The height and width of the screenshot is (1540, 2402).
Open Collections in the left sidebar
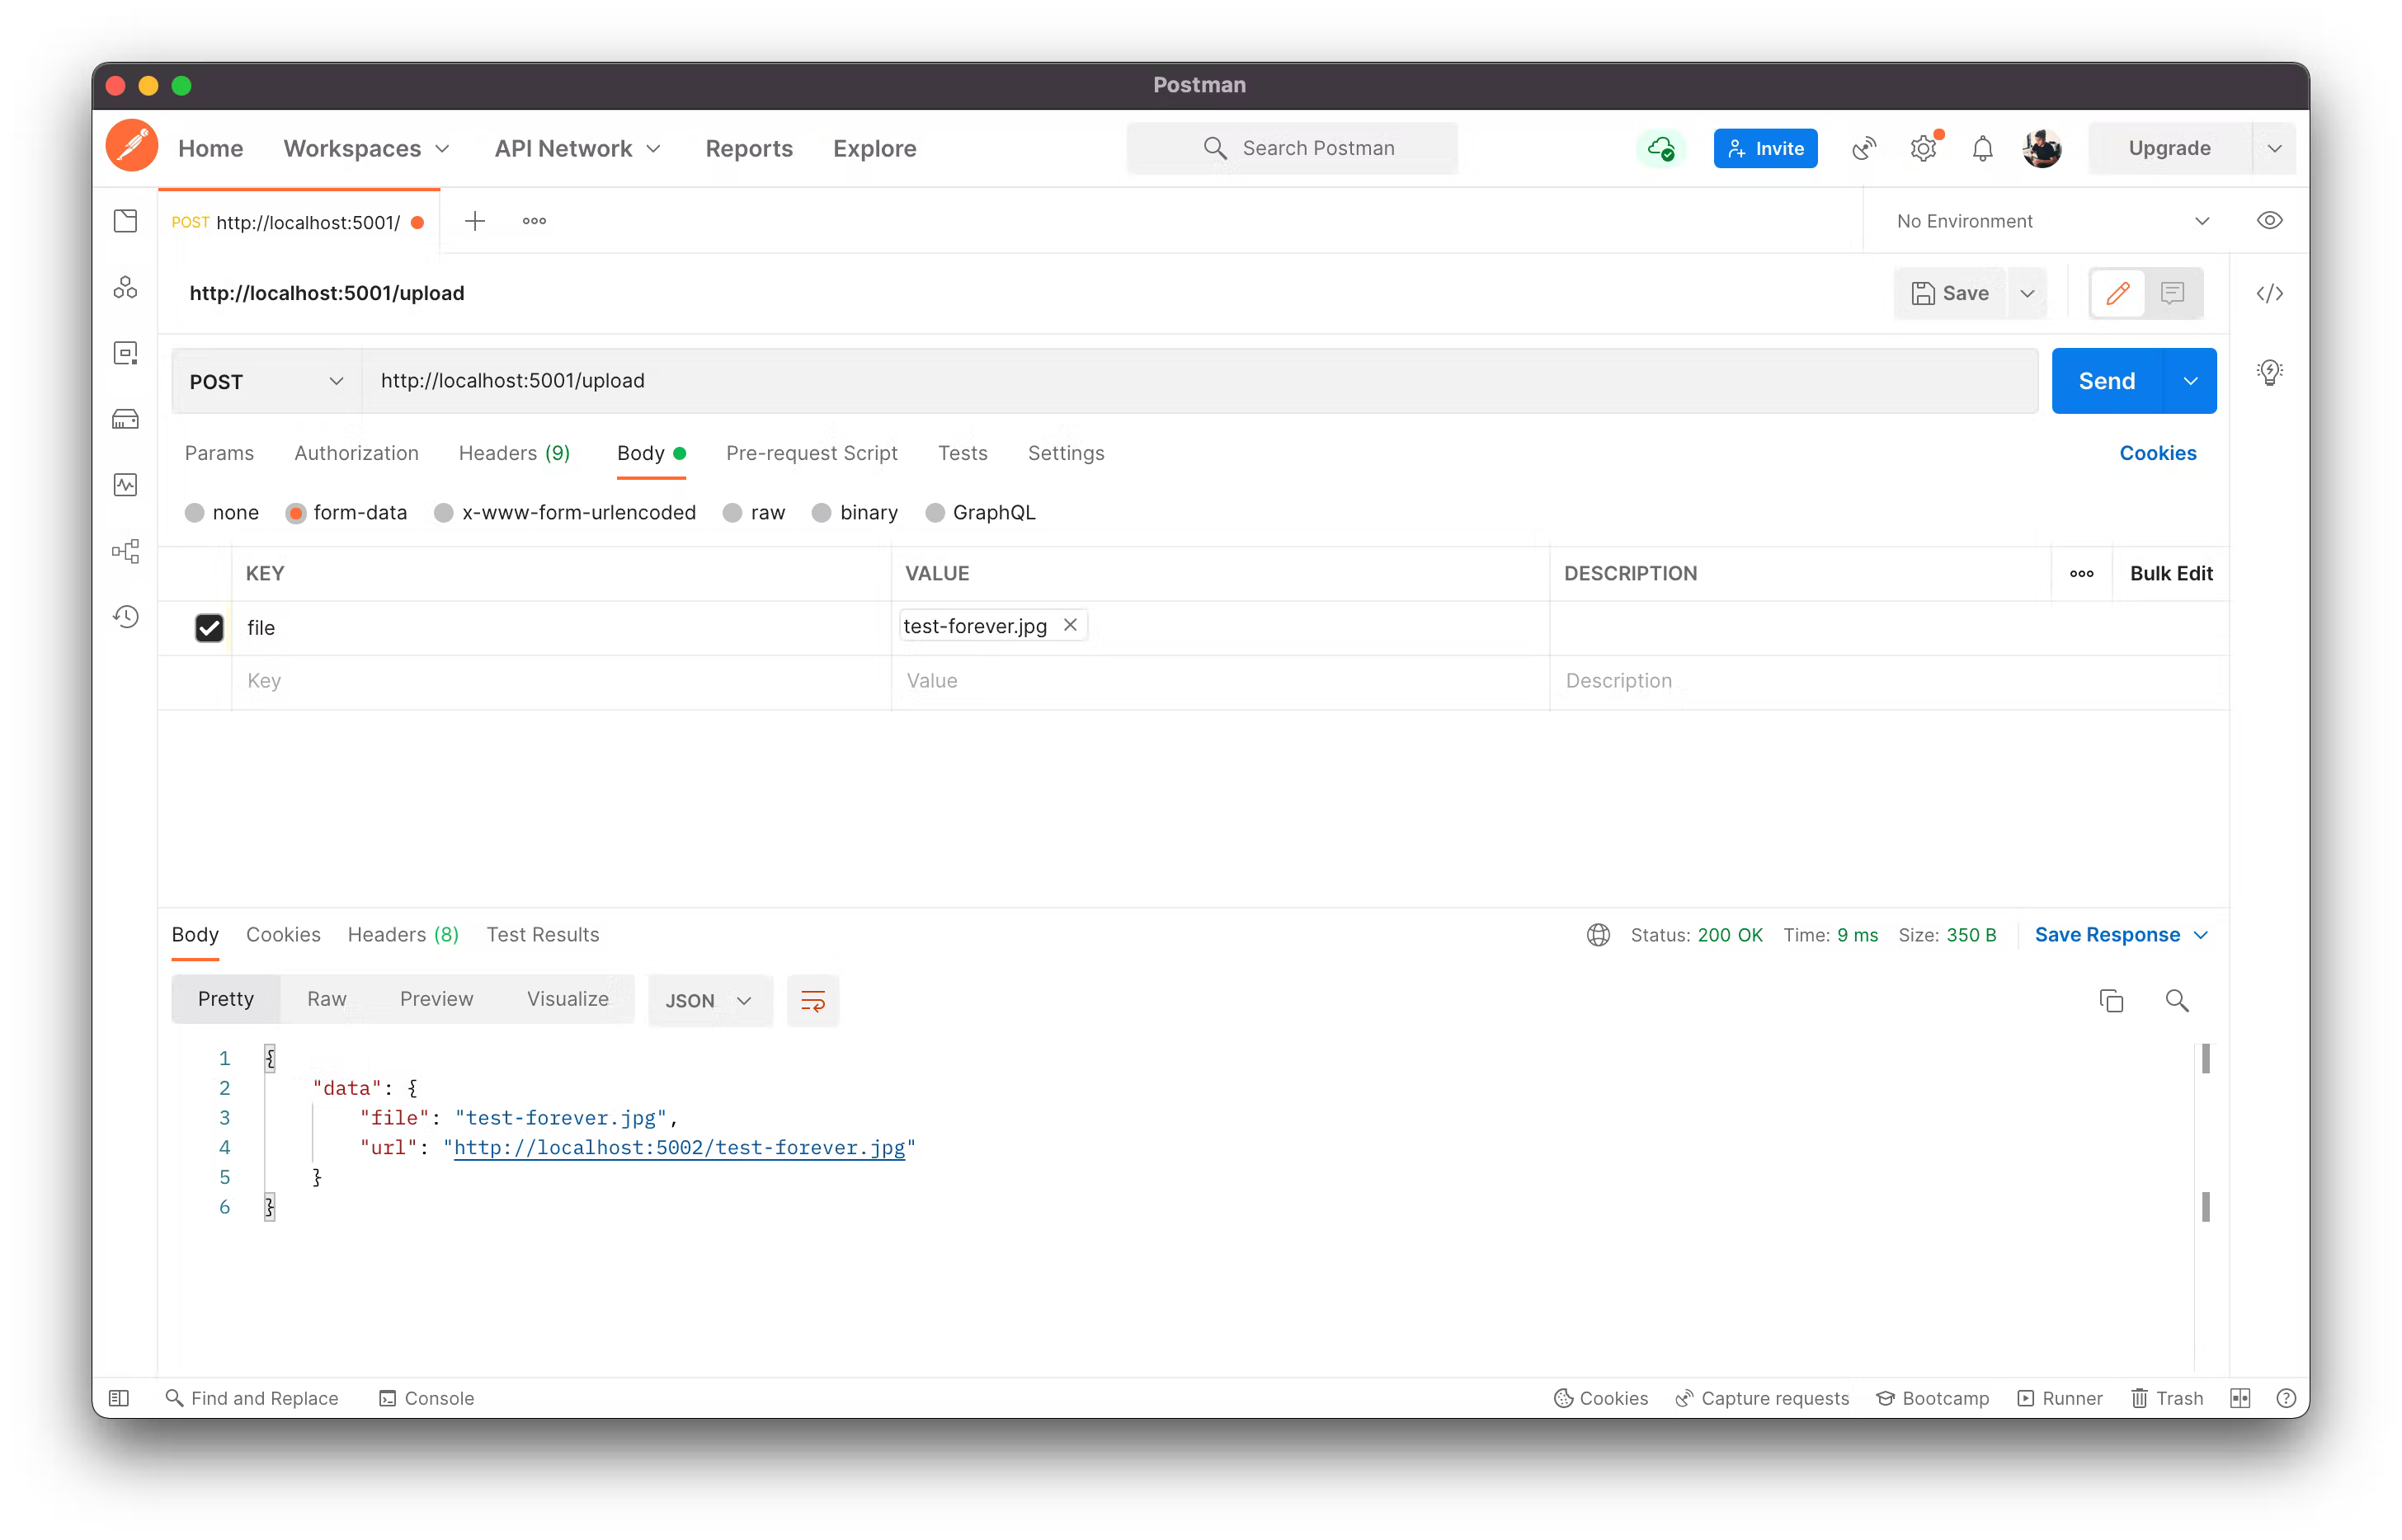[125, 221]
